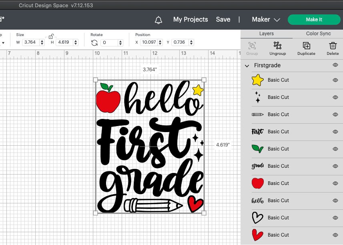Open the notifications bell
Viewport: 343px width, 245px height.
[x=158, y=19]
